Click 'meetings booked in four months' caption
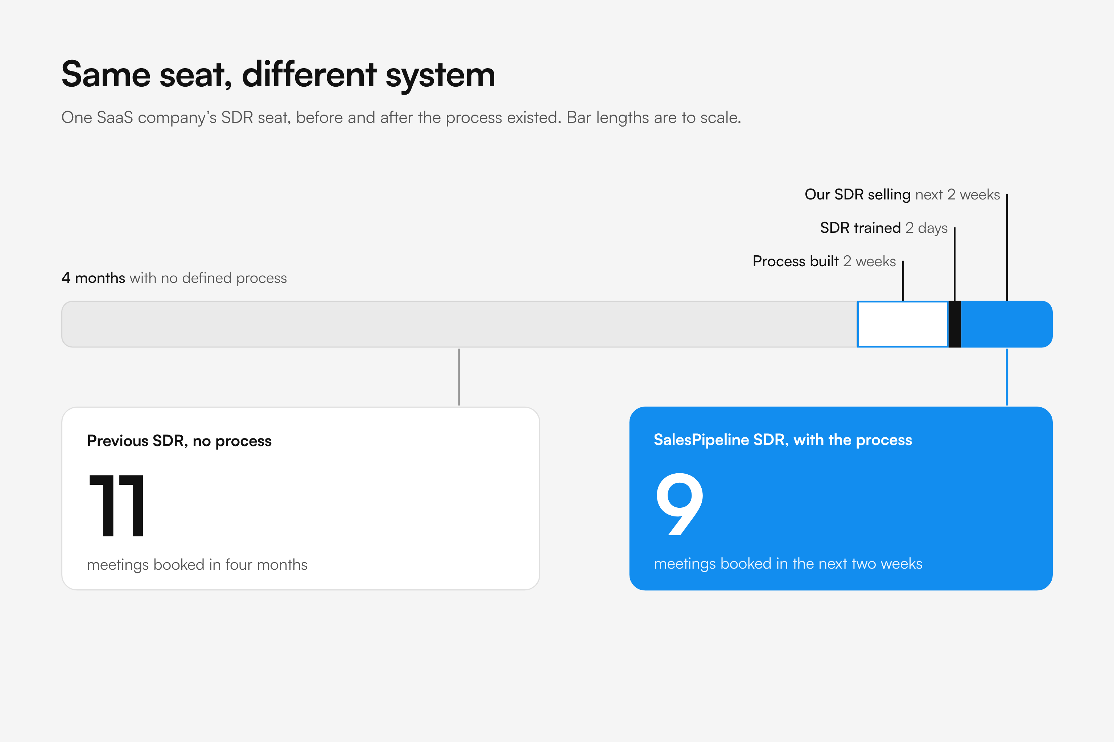The height and width of the screenshot is (742, 1114). point(197,565)
